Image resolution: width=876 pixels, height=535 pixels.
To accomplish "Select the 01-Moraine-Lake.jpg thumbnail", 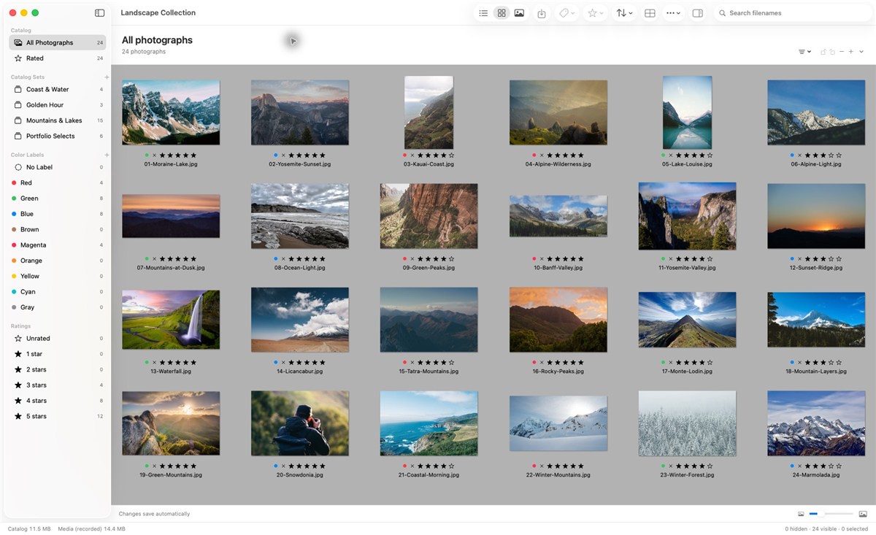I will (171, 112).
